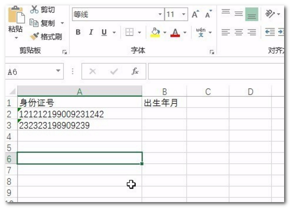
Task: Expand the font size dropdown arrow
Action: pos(184,15)
